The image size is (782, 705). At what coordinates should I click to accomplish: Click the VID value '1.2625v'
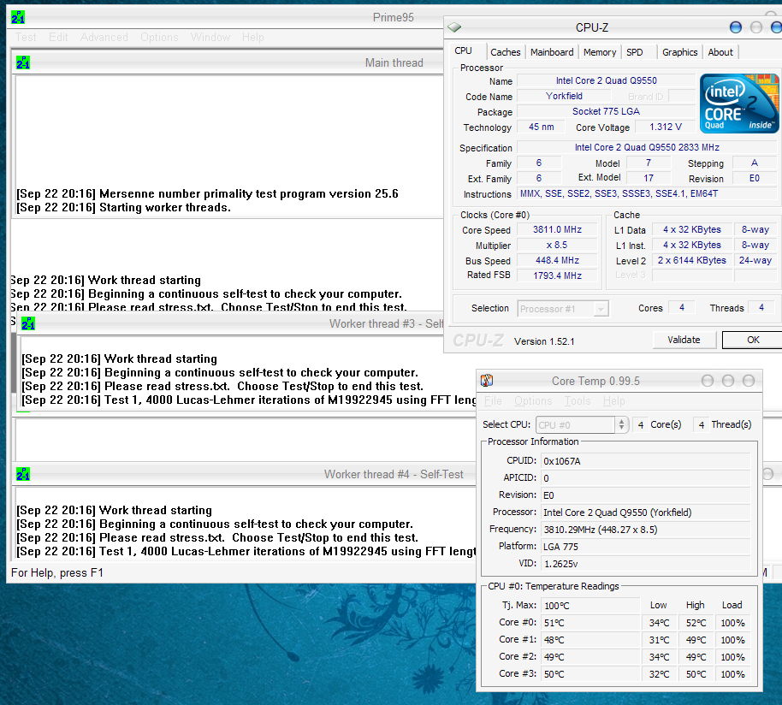(646, 564)
